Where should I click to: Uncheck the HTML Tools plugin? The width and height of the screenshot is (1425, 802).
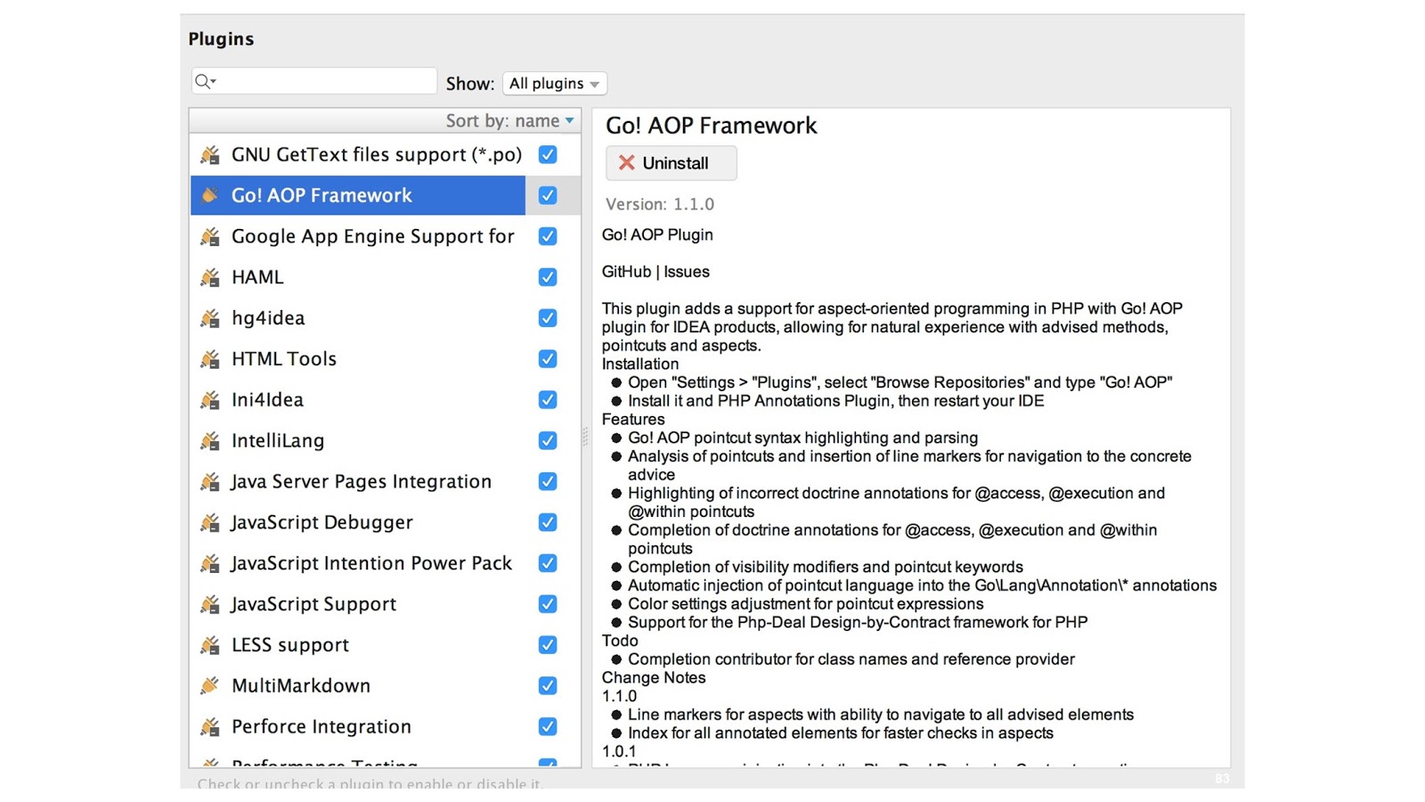[x=548, y=359]
